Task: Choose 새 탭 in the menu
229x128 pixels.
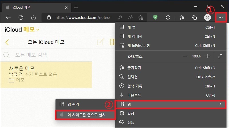Action: (x=171, y=27)
